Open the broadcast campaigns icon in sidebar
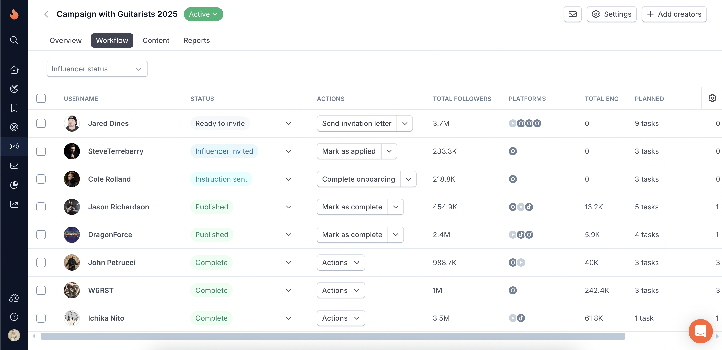Image resolution: width=722 pixels, height=350 pixels. click(14, 146)
